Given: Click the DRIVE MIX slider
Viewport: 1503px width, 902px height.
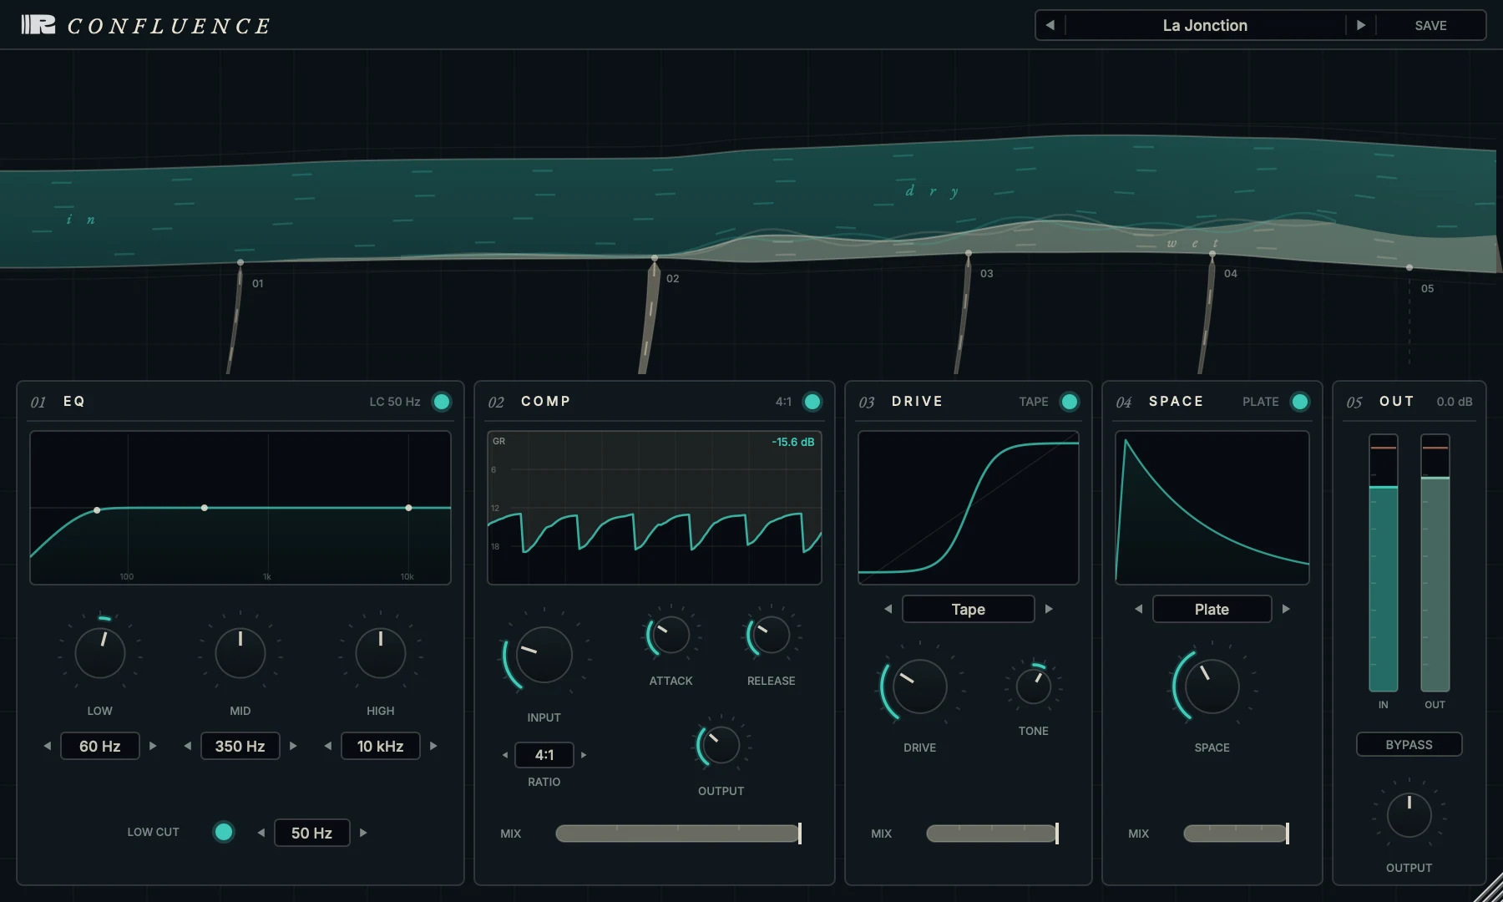Looking at the screenshot, I should click(x=992, y=833).
